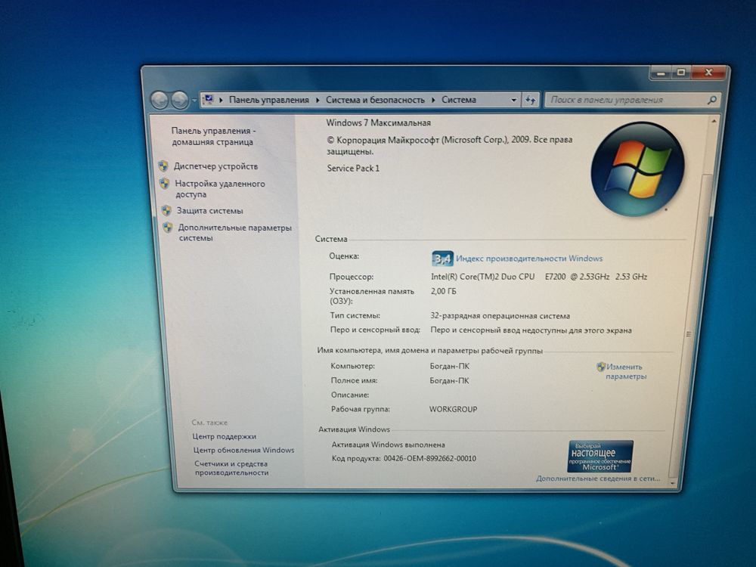Open Защита системы link

(x=209, y=211)
